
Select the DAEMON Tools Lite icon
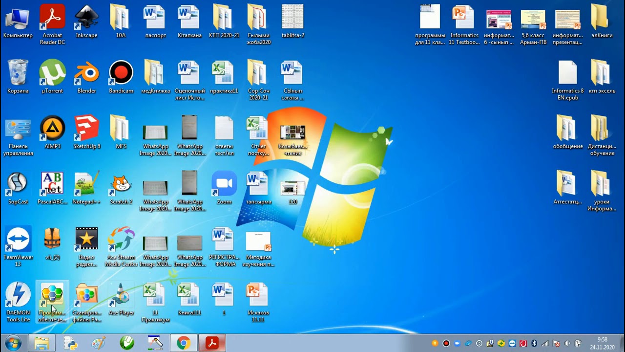(18, 302)
